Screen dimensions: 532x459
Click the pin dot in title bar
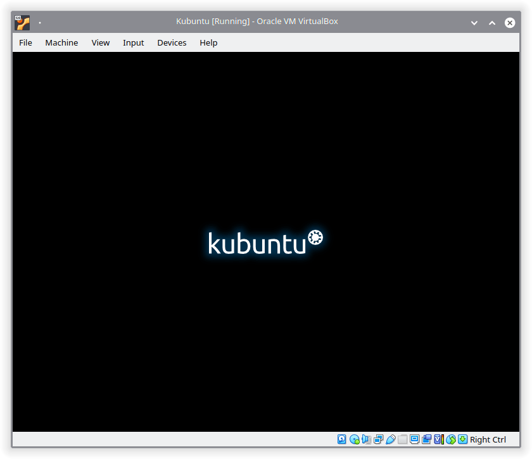point(40,23)
